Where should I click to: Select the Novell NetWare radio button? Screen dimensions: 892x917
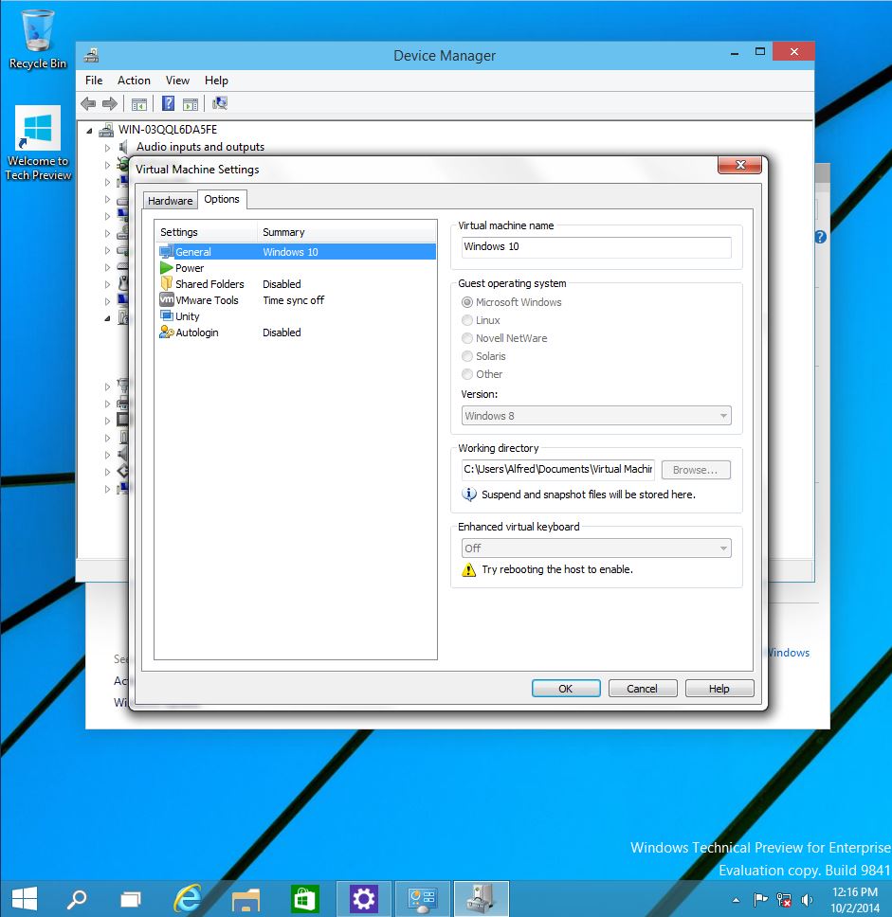point(467,338)
